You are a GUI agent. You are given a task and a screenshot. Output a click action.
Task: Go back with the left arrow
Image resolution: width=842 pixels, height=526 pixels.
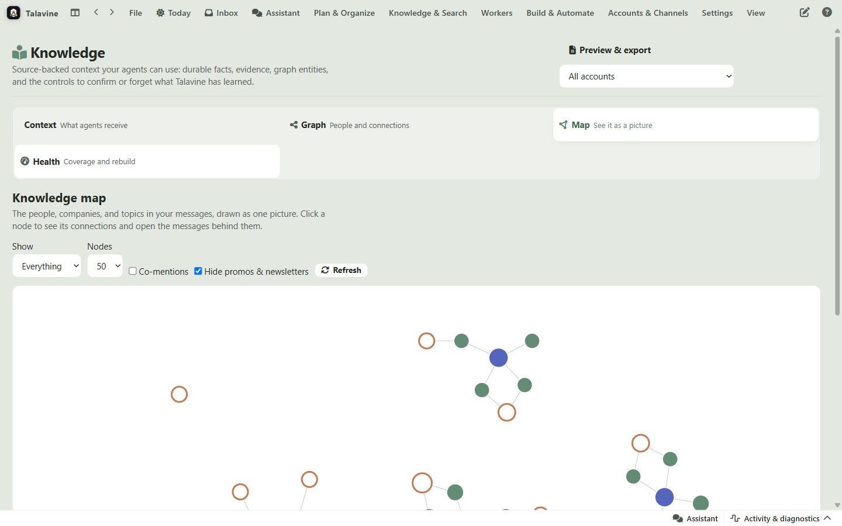[96, 12]
